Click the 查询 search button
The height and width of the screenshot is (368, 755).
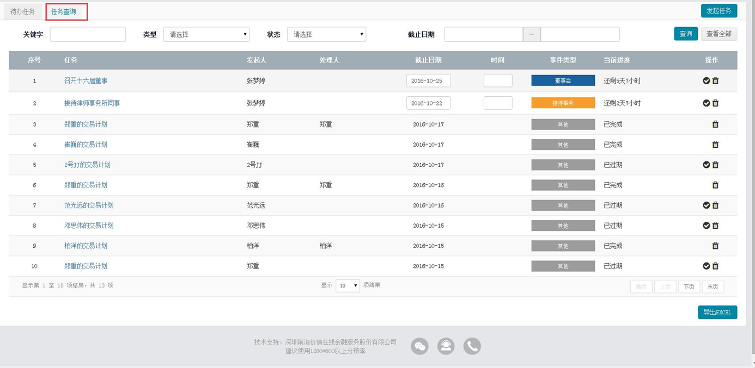(x=686, y=34)
